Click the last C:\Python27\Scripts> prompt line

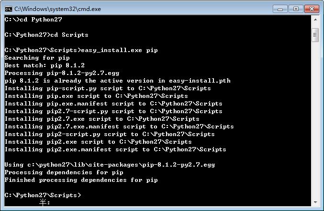coord(43,195)
